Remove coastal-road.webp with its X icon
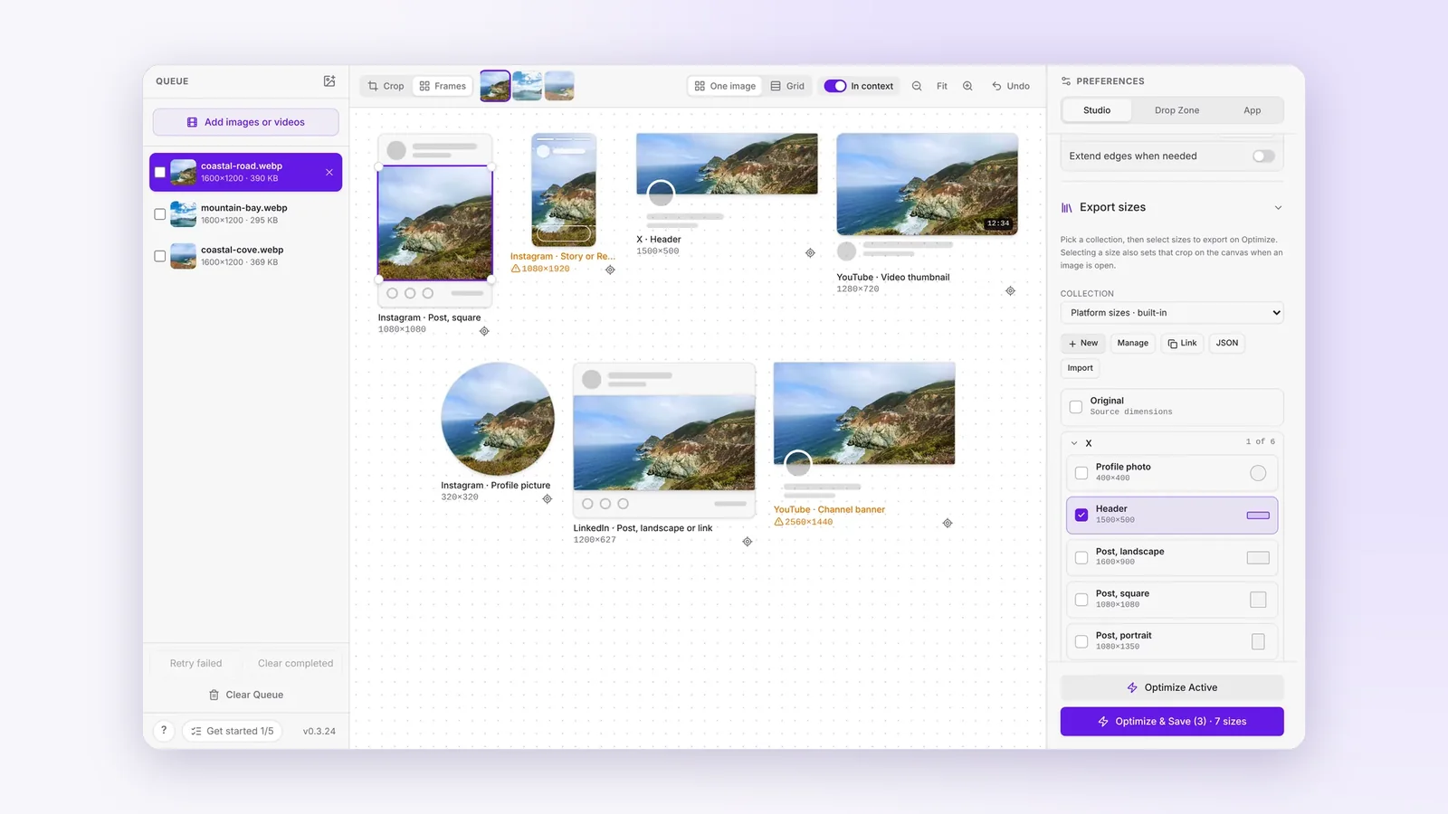 pyautogui.click(x=329, y=172)
